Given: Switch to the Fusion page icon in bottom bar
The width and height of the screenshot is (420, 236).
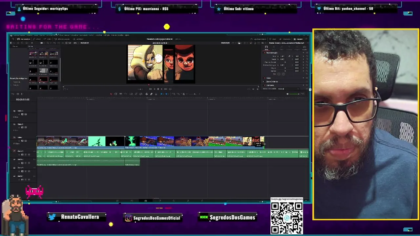Looking at the screenshot, I should click(x=160, y=201).
